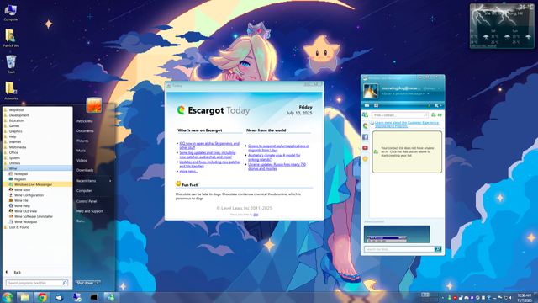Collapse the Wine folder in Start menu
Viewport: 538px width, 303px height.
(37, 168)
